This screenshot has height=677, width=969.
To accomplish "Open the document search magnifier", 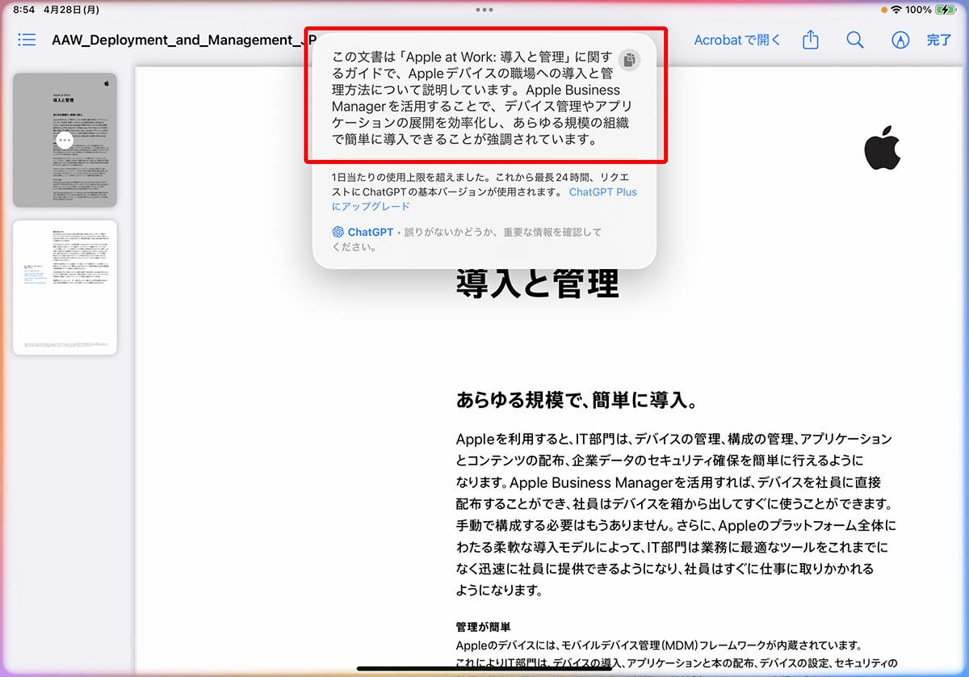I will pyautogui.click(x=855, y=40).
